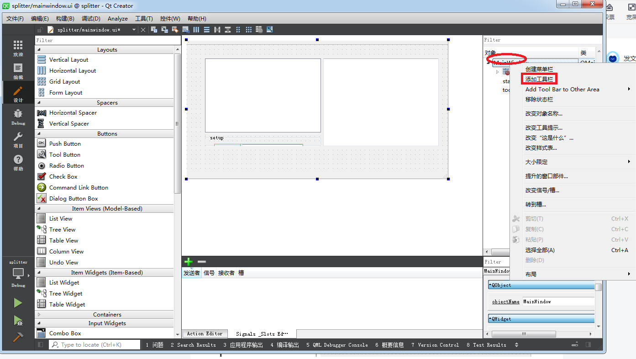
Task: Activate Edit Signals/Slots mode icon
Action: pos(164,30)
